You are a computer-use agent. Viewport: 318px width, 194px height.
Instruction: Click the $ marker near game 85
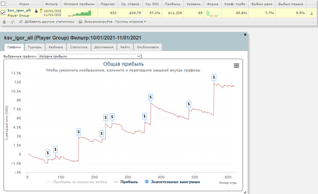coord(55,149)
